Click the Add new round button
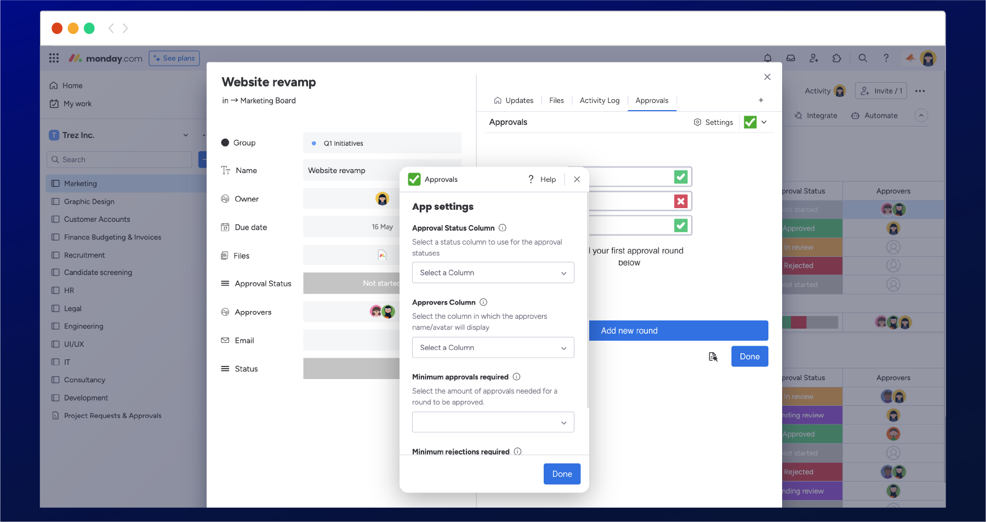Image resolution: width=986 pixels, height=522 pixels. click(678, 330)
